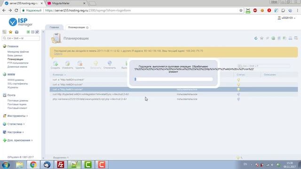Open Windows Explorer folder in taskbar
Screen dimensions: 301x169
(19, 165)
